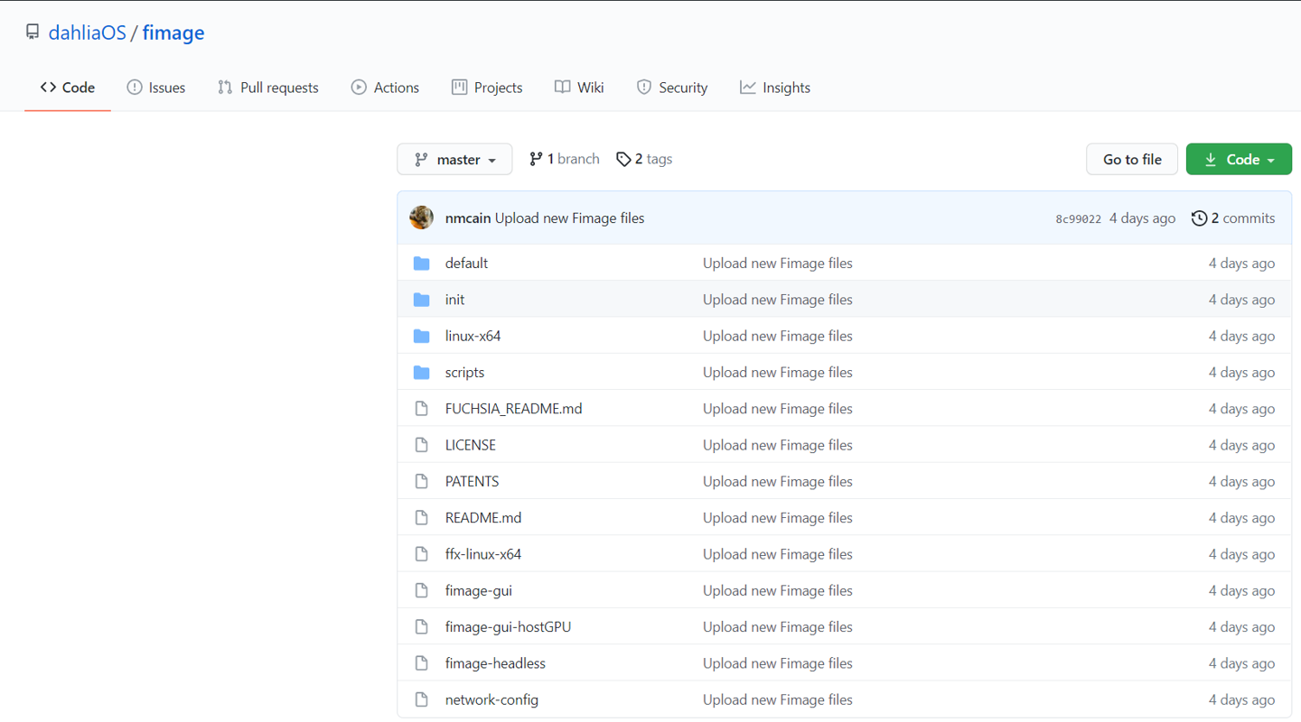1301x722 pixels.
Task: Open the default folder
Action: 466,264
